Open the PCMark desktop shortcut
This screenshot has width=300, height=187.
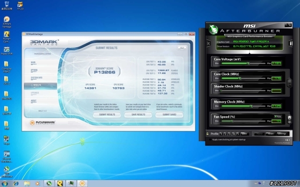point(7,37)
